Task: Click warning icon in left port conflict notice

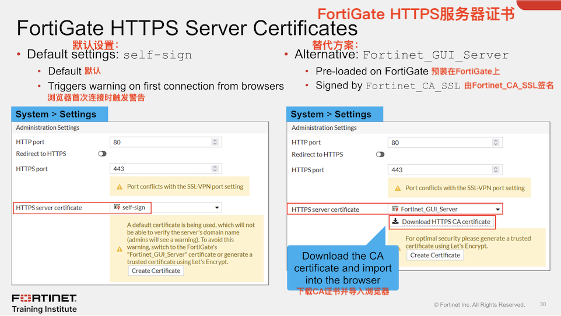Action: tap(120, 187)
